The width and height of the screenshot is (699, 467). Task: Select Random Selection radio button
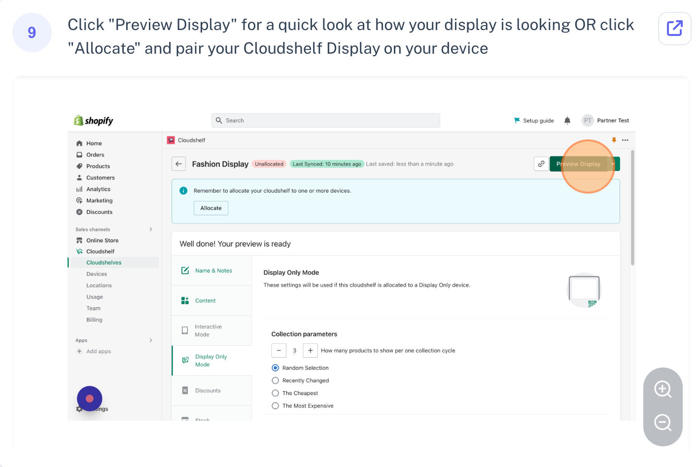pos(276,368)
